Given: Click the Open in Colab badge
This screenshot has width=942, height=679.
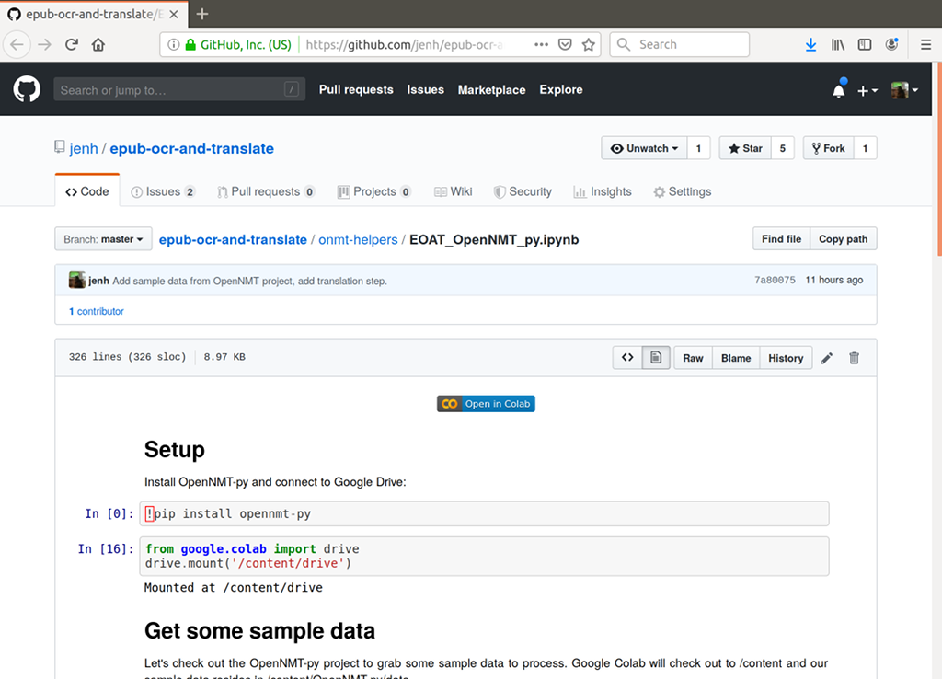Looking at the screenshot, I should (486, 404).
